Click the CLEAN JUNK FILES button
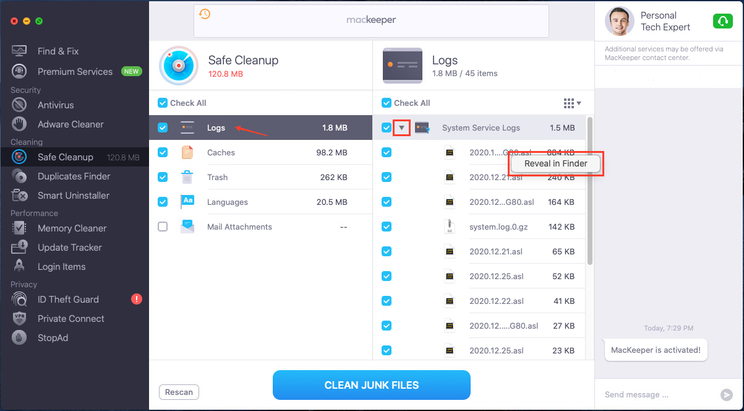The height and width of the screenshot is (411, 744). tap(372, 385)
